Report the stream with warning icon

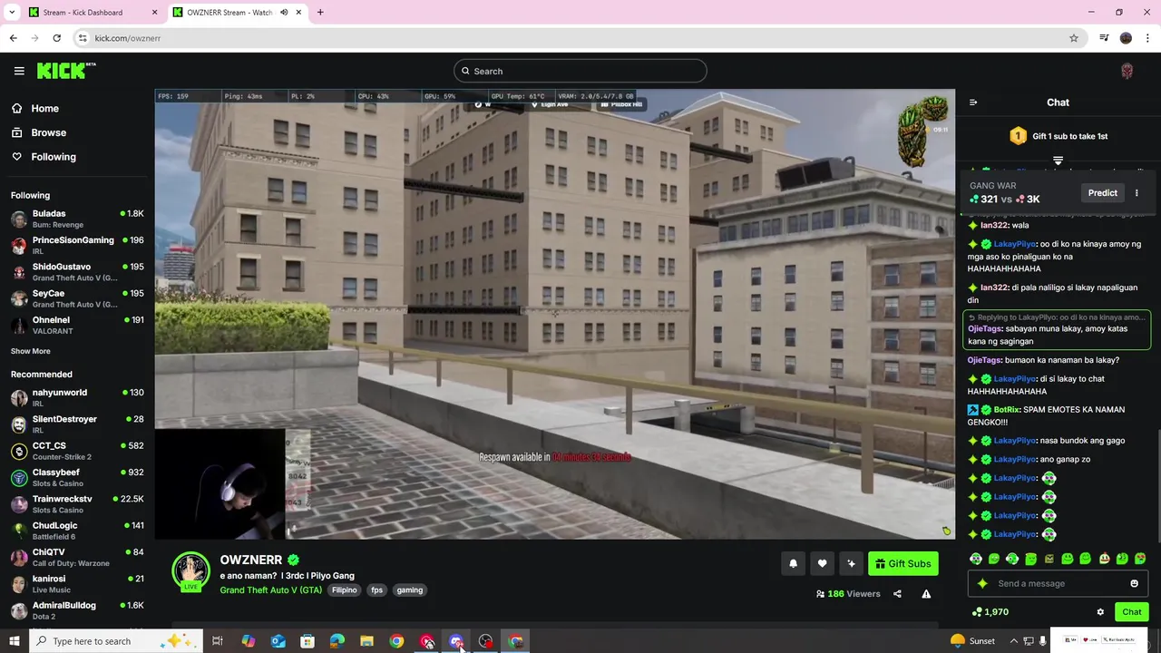click(926, 594)
